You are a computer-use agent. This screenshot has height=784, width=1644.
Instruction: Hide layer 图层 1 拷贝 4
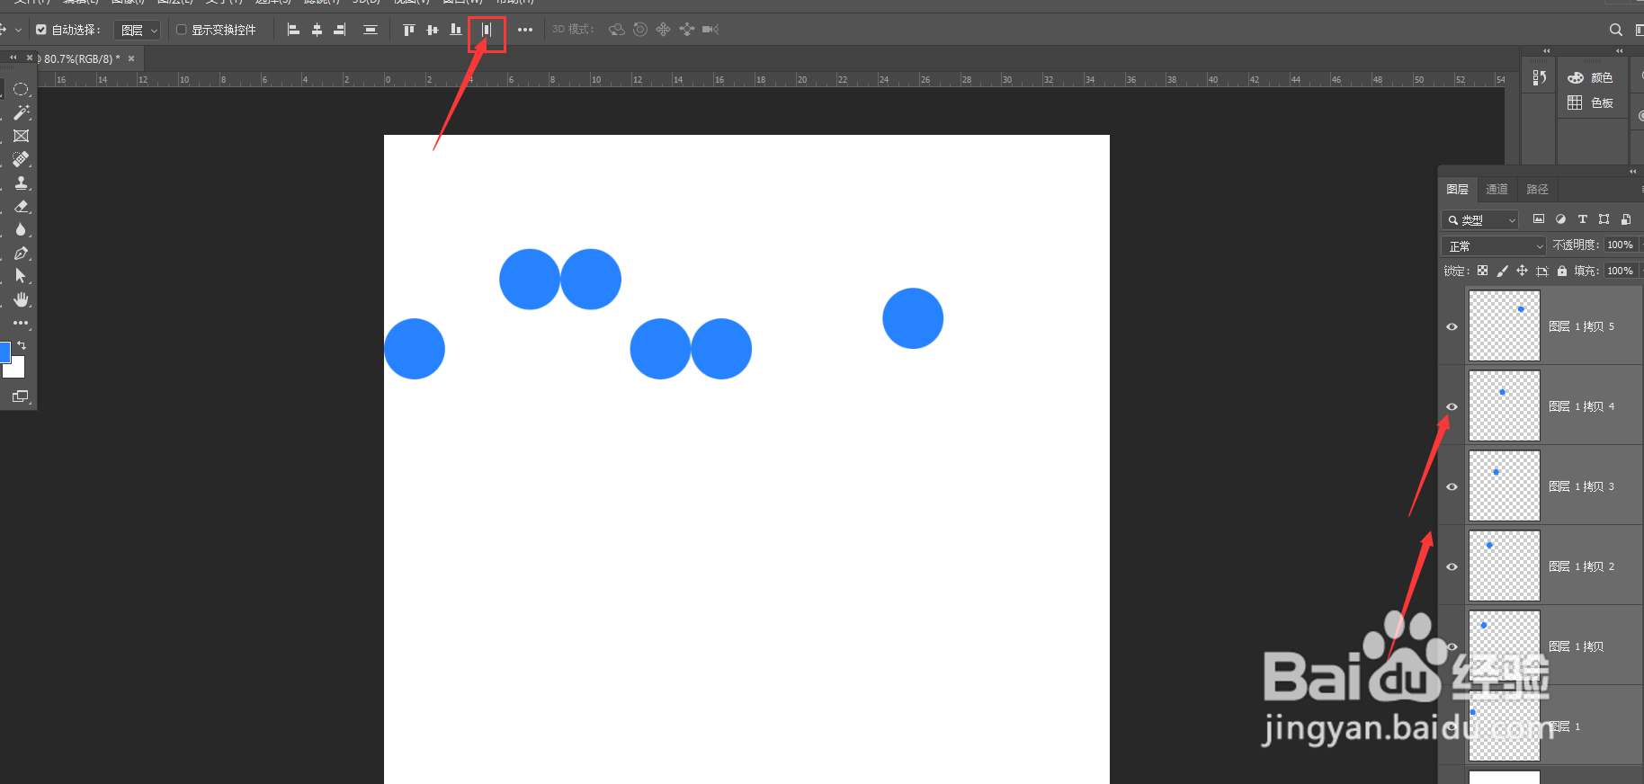1452,406
